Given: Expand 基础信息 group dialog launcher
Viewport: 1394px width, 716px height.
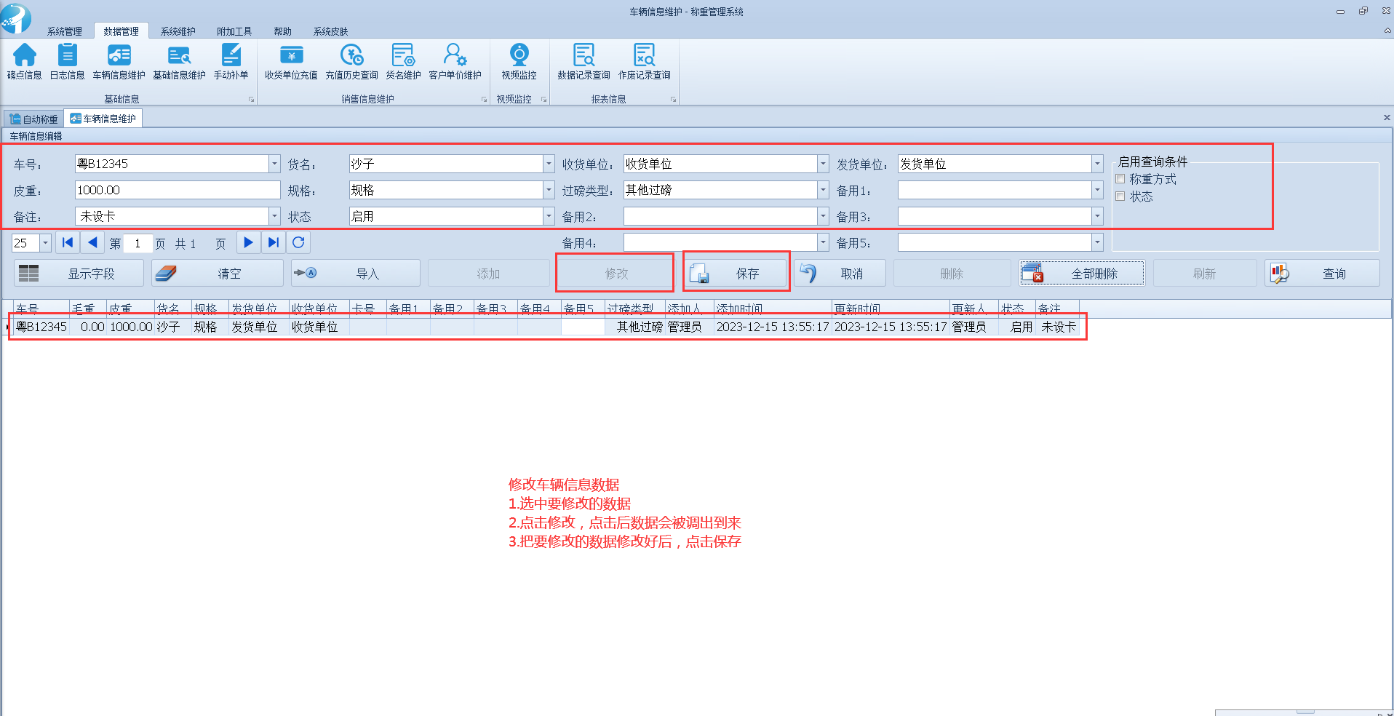Looking at the screenshot, I should tap(252, 100).
